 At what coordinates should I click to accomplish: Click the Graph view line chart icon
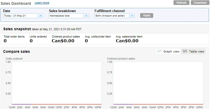159,51
